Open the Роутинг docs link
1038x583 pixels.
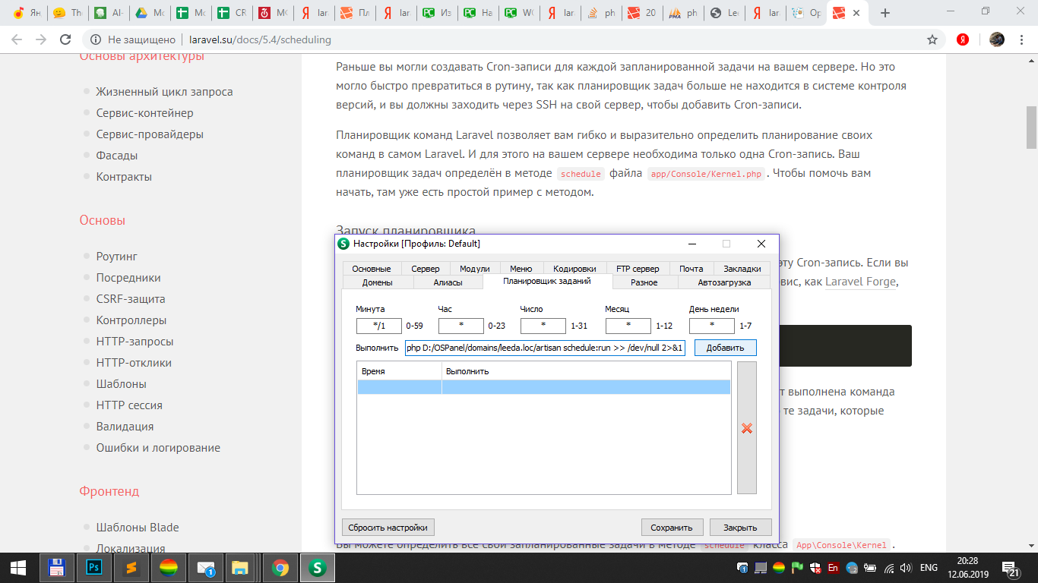pyautogui.click(x=117, y=257)
